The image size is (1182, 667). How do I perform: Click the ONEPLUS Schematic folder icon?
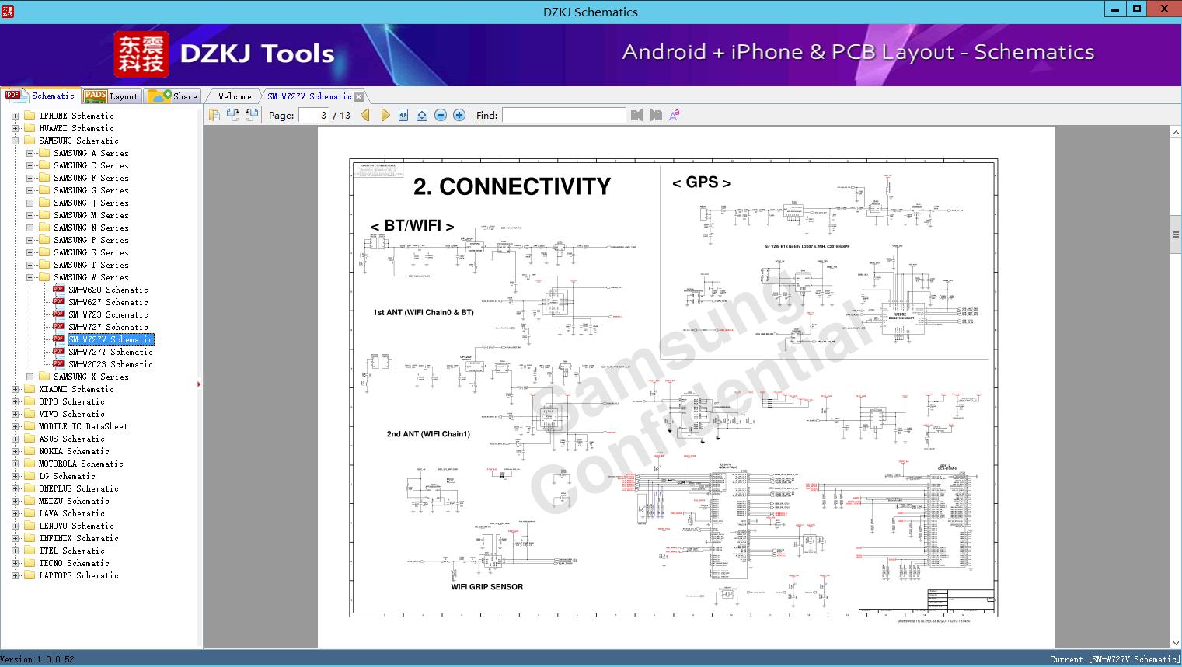pos(30,488)
